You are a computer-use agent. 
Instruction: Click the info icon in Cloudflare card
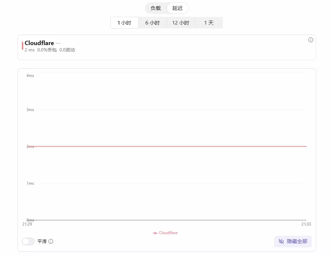coord(310,40)
